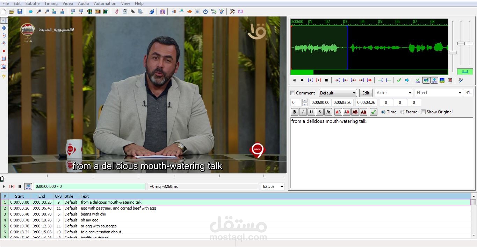Select the vector clip tool

click(x=4, y=66)
